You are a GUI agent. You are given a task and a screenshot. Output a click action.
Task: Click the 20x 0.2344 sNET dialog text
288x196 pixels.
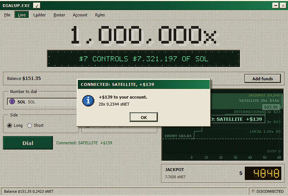point(114,104)
